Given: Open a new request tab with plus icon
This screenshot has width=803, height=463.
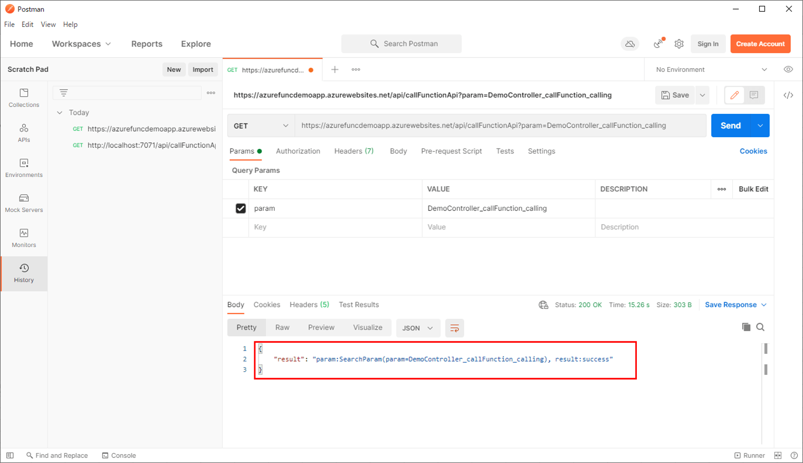Looking at the screenshot, I should pyautogui.click(x=335, y=69).
